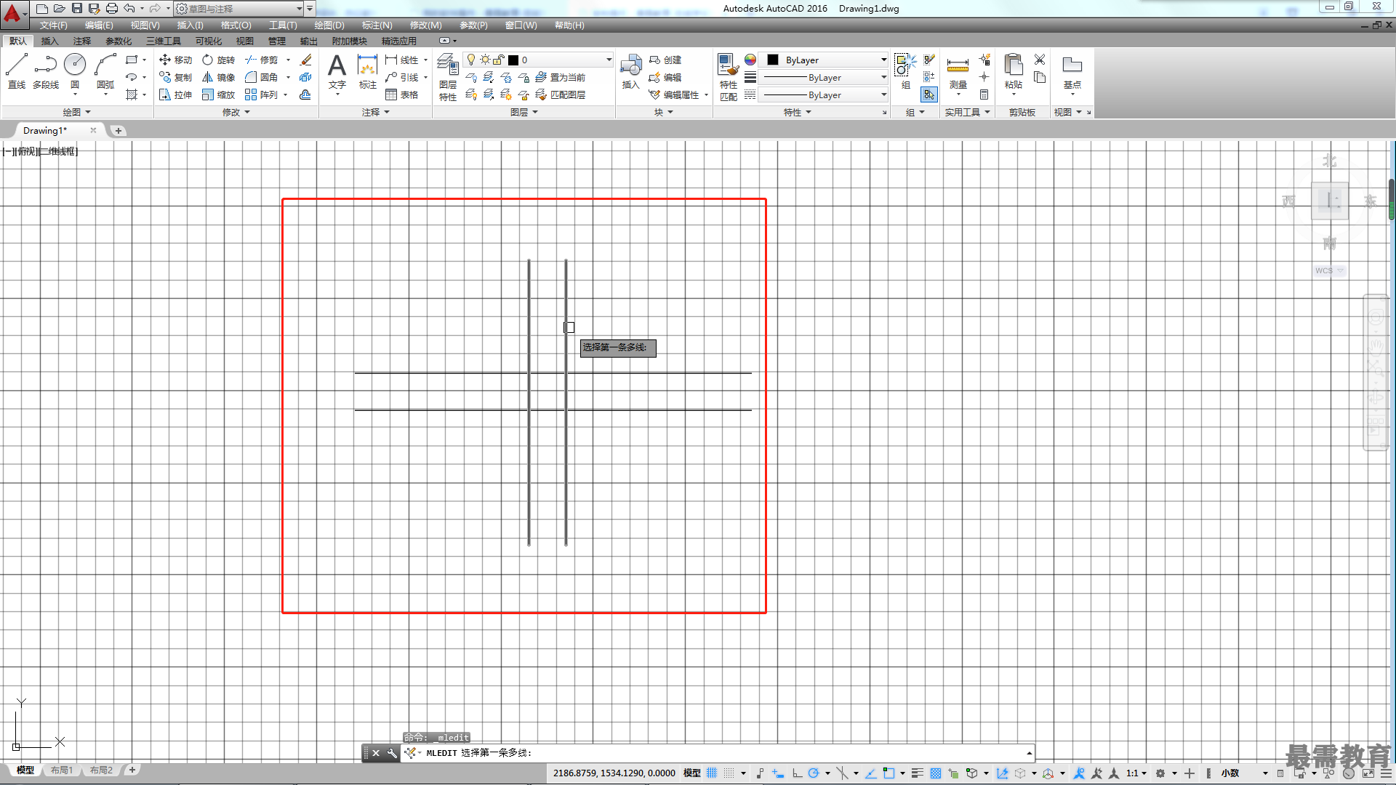The height and width of the screenshot is (785, 1396).
Task: Toggle polar tracking in status bar
Action: coord(814,773)
